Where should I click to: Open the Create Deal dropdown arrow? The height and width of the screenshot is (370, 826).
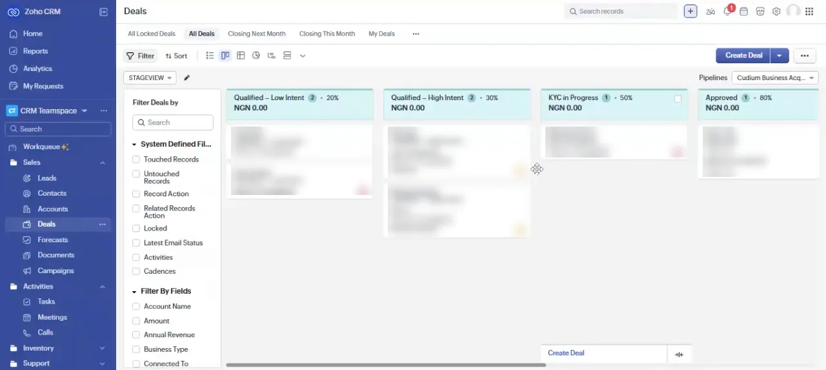(x=780, y=56)
